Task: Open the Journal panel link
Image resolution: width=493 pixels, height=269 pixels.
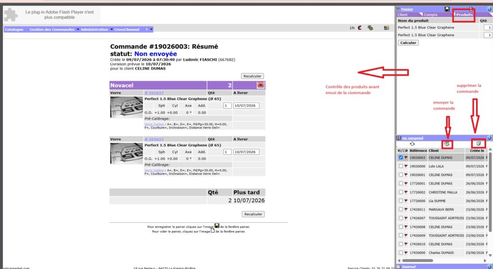Action: [x=409, y=267]
